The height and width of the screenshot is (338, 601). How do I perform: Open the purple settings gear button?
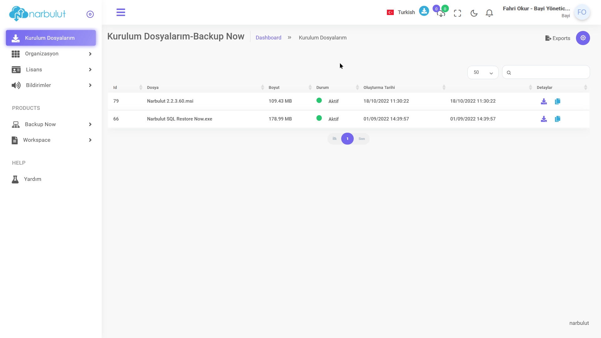coord(583,38)
